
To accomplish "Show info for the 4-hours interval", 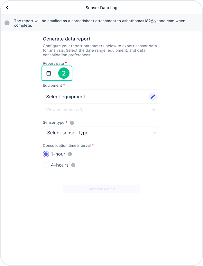I will point(73,165).
